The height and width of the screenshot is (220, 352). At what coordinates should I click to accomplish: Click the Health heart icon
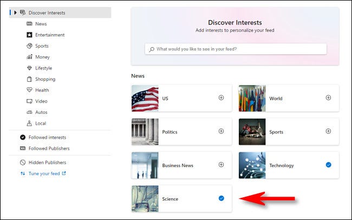30,90
